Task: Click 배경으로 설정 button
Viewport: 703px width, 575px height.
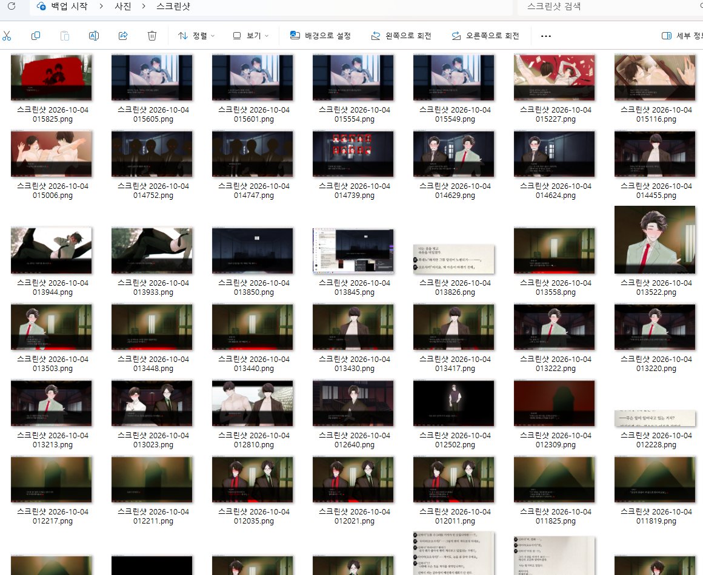Action: click(320, 36)
